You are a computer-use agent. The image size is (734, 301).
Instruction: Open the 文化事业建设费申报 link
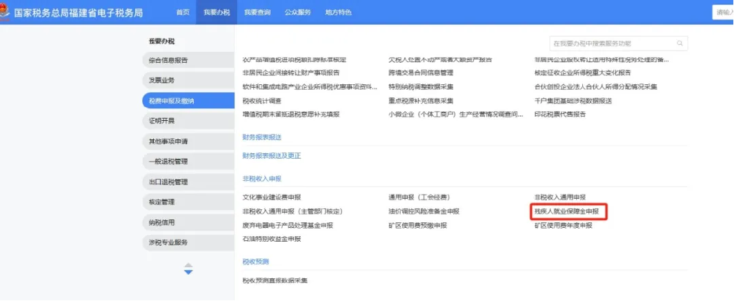pos(272,197)
